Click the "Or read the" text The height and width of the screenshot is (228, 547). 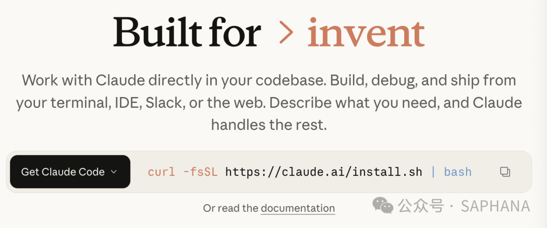tap(231, 208)
